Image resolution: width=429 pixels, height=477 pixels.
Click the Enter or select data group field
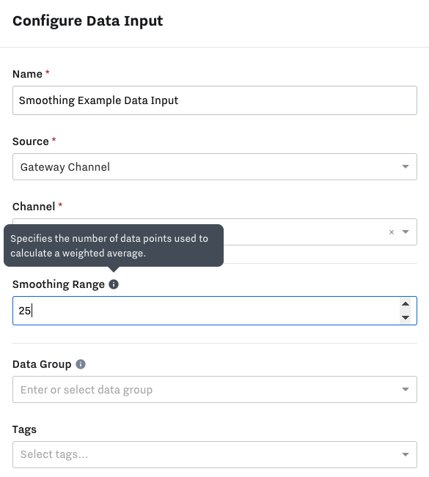tap(215, 389)
